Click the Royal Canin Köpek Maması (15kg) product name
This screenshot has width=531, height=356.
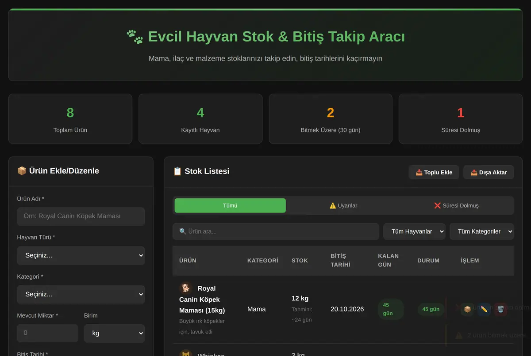pyautogui.click(x=202, y=299)
